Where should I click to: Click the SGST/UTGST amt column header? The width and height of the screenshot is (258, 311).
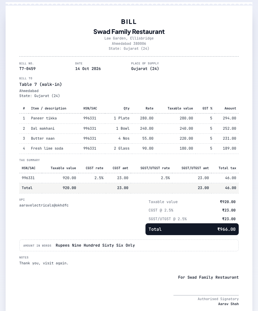click(195, 168)
